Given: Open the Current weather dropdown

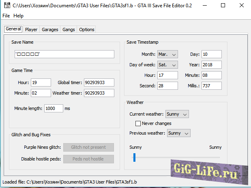Looking at the screenshot, I should point(178,114).
